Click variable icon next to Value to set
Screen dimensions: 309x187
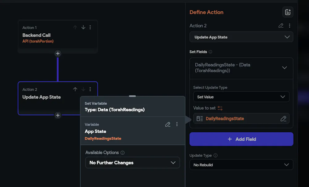point(220,108)
